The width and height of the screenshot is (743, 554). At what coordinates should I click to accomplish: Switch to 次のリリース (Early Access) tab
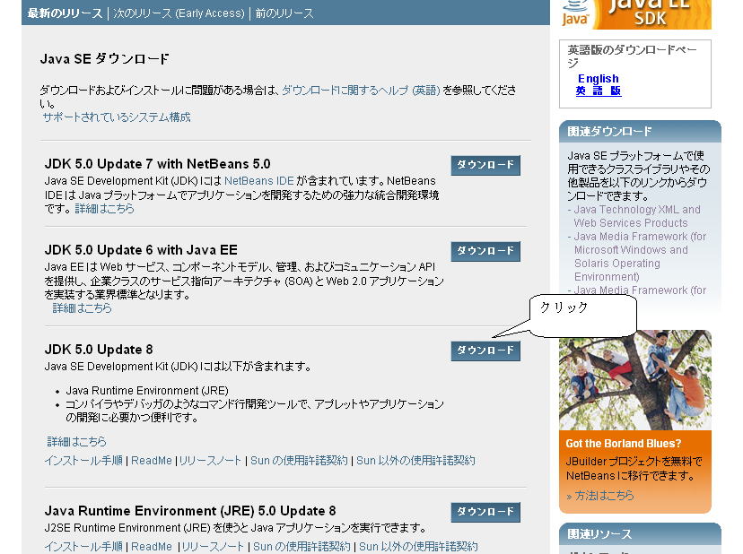(179, 13)
